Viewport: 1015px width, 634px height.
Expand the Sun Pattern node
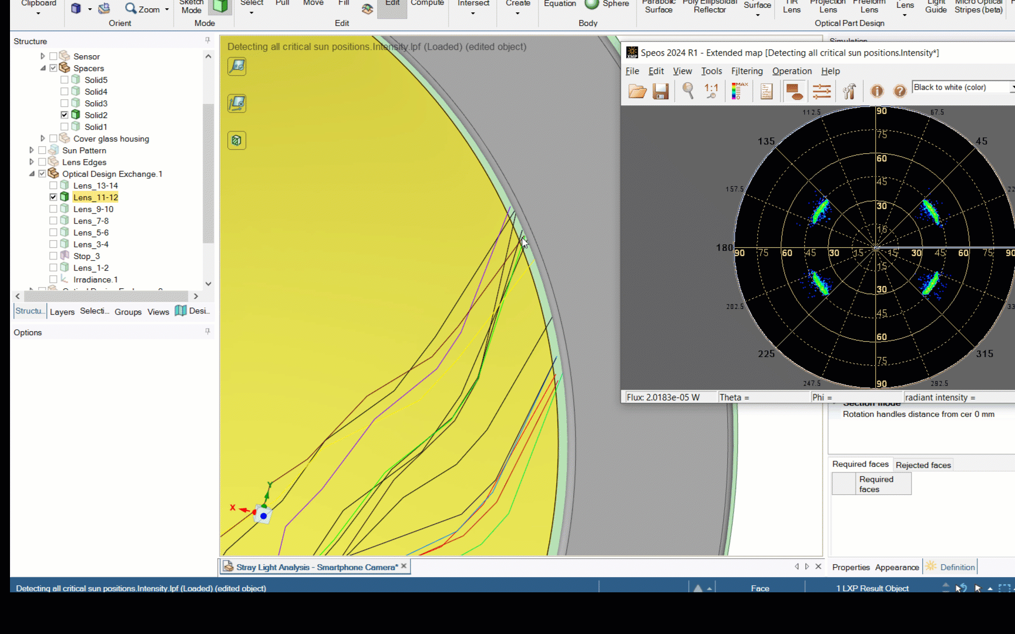pos(31,150)
